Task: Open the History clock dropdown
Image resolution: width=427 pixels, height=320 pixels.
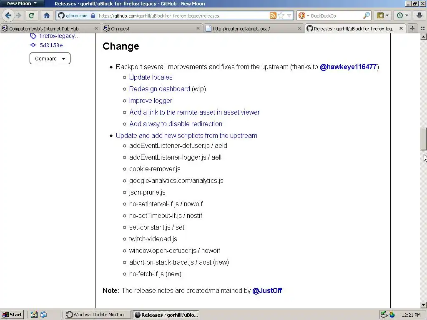Action: [402, 15]
